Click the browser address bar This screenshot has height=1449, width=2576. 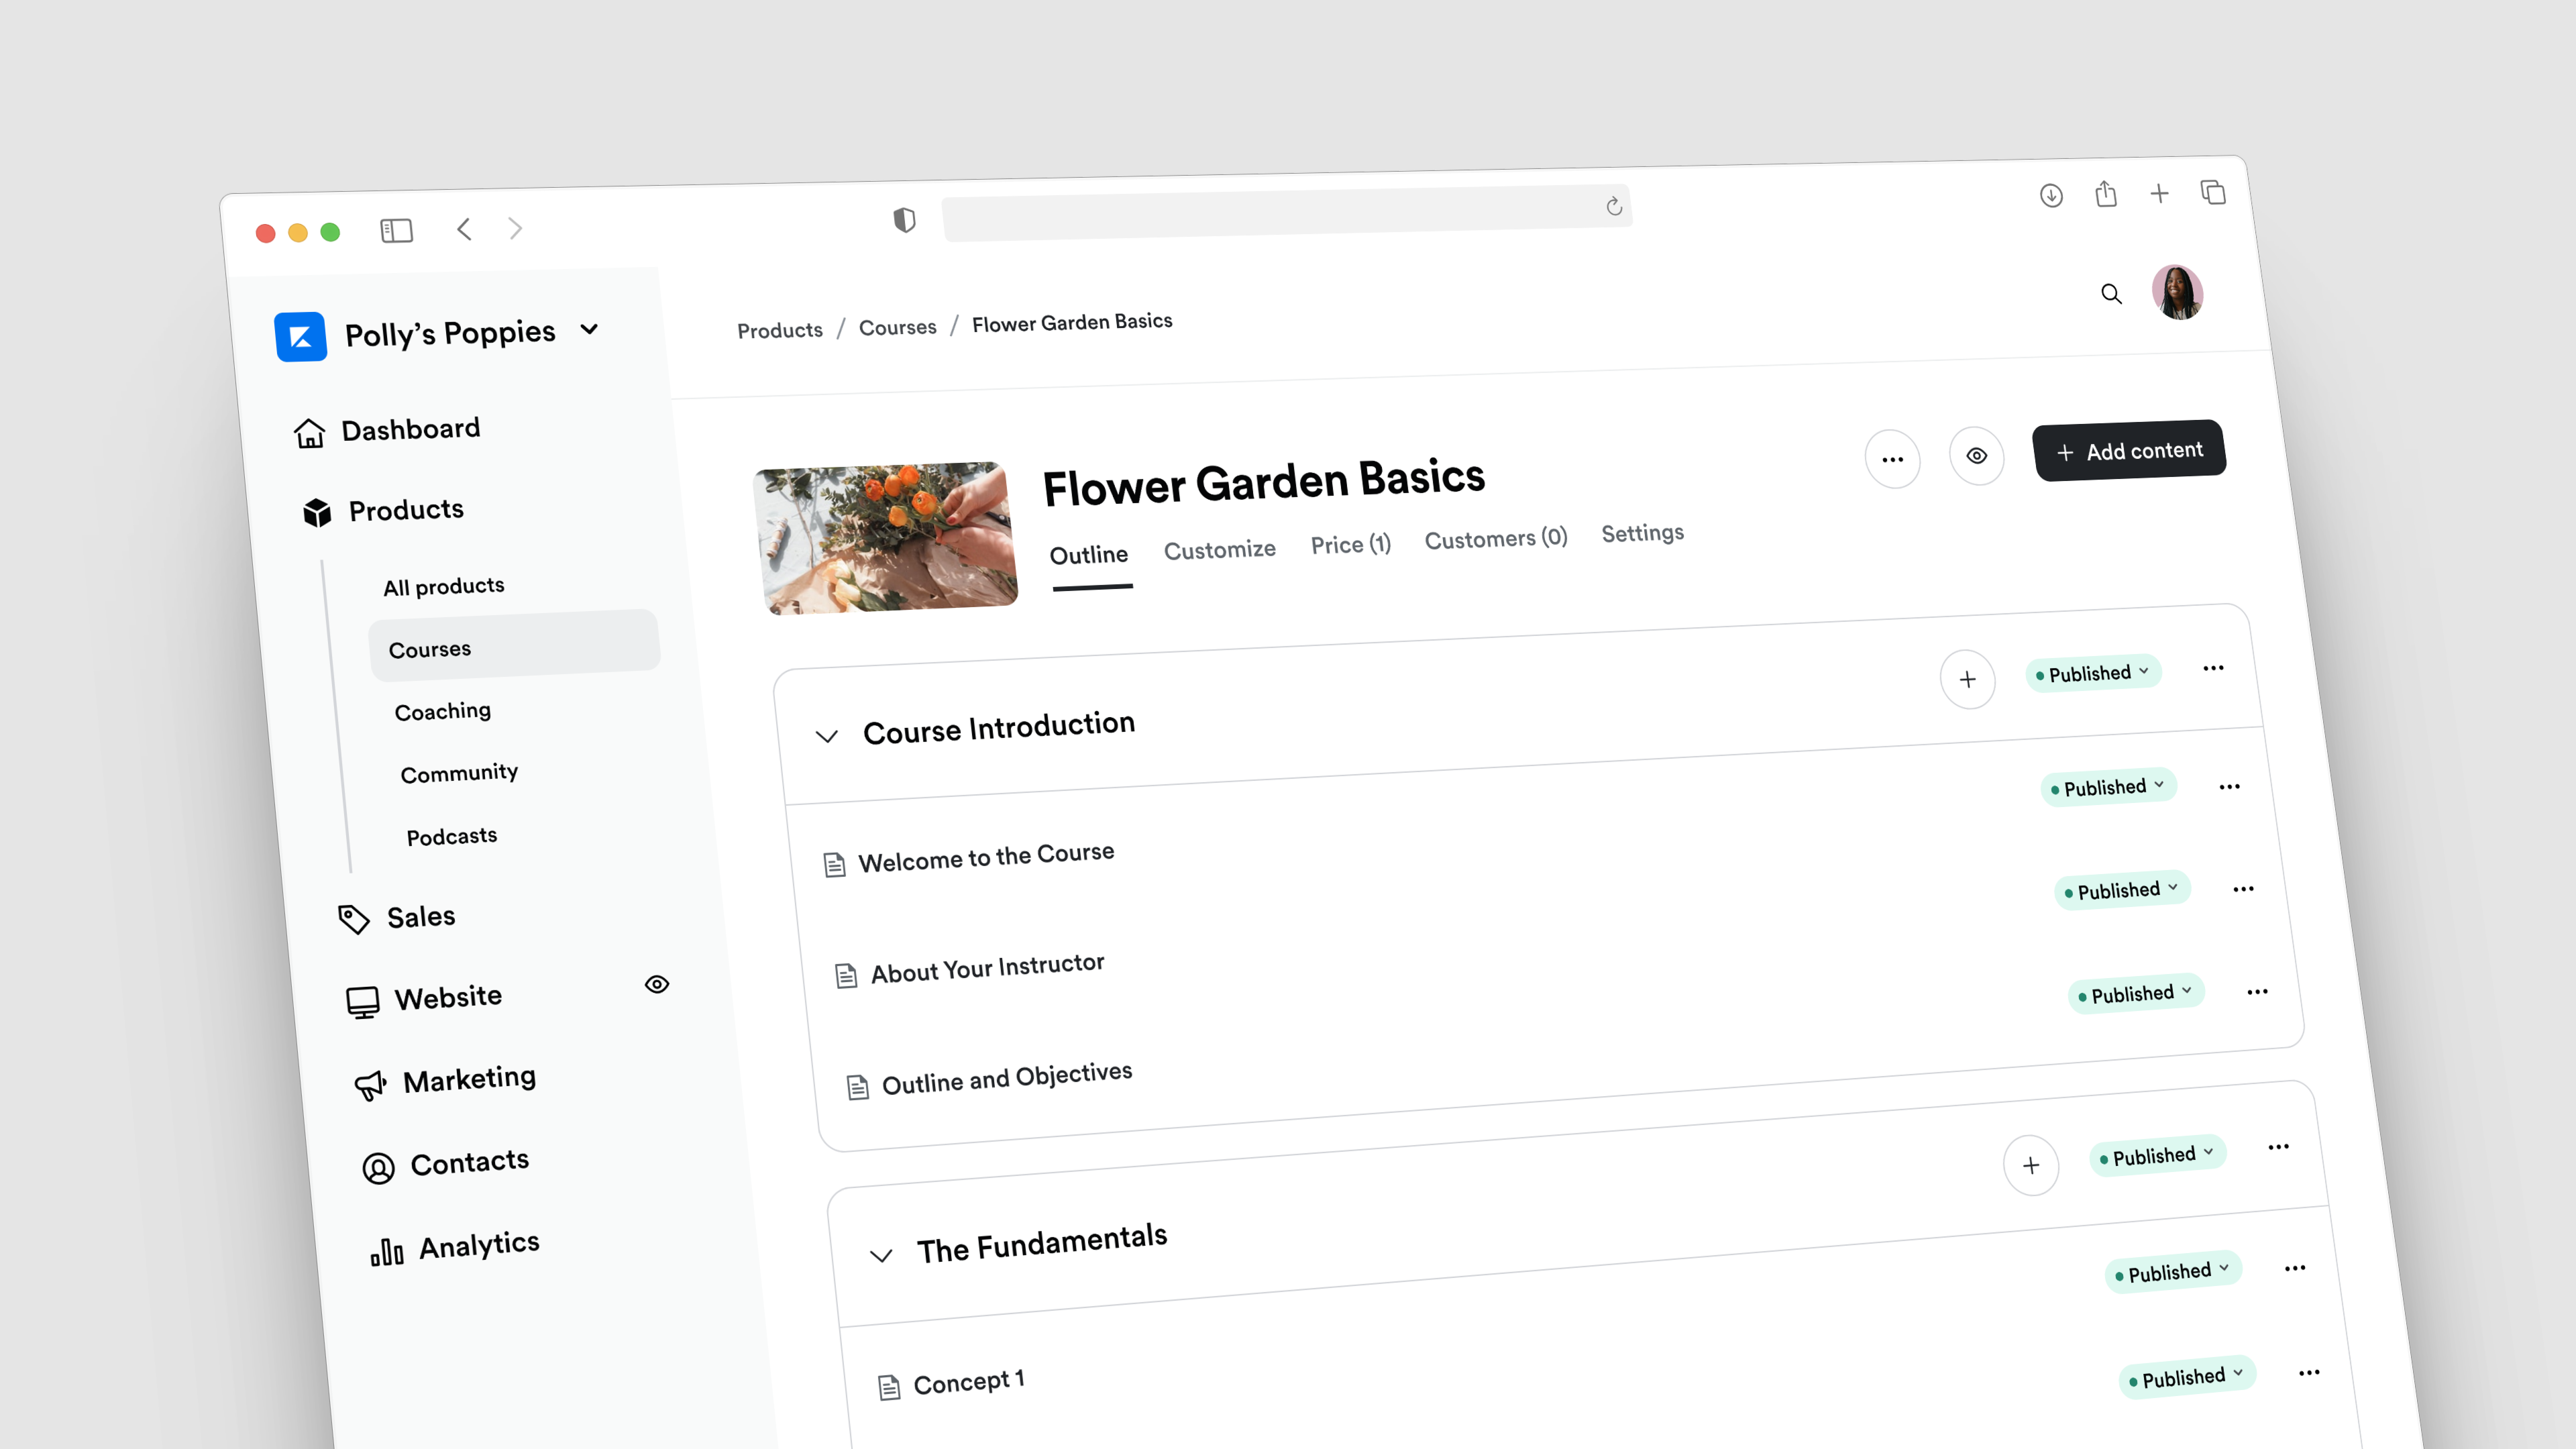pyautogui.click(x=1287, y=212)
